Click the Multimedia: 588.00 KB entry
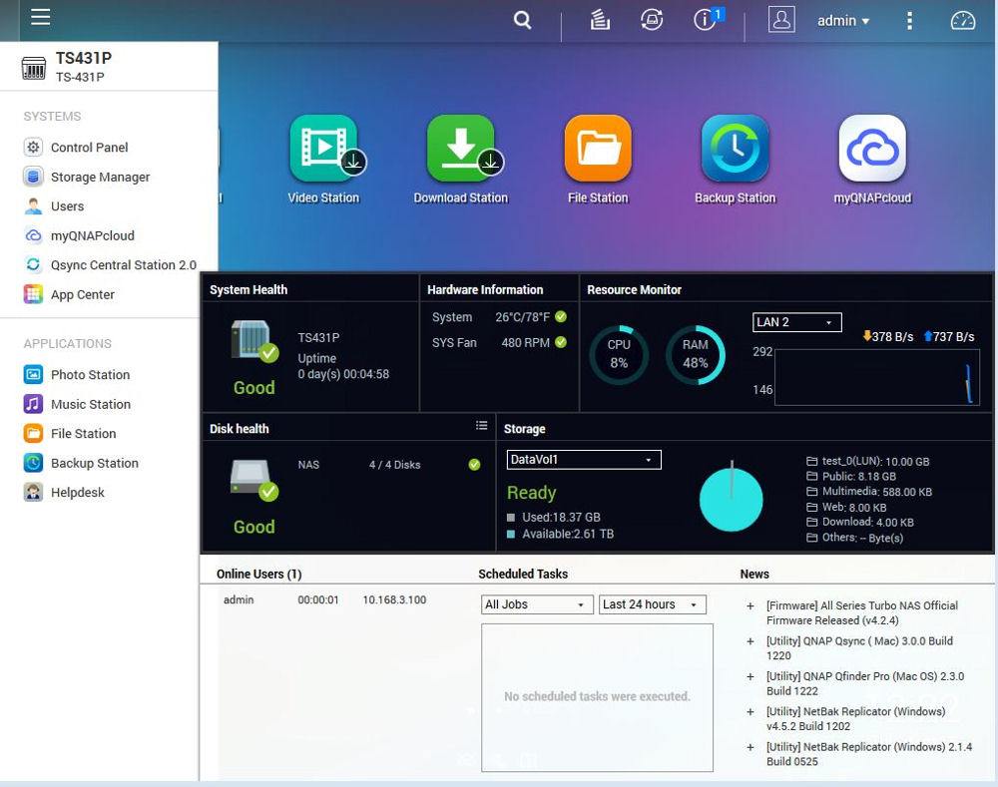The height and width of the screenshot is (787, 998). [869, 491]
